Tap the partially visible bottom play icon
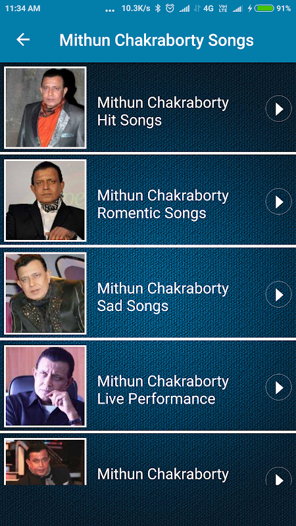 click(x=278, y=476)
